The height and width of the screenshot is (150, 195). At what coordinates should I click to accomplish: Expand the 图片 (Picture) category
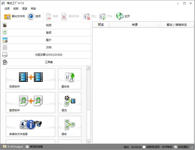point(46,40)
